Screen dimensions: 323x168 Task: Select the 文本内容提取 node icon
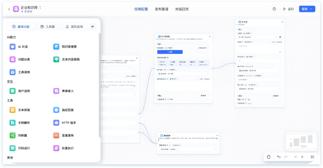click(x=56, y=59)
